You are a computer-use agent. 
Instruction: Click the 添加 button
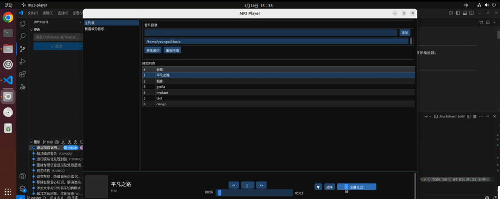click(x=404, y=33)
